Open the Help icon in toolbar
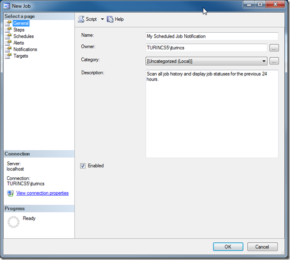 pos(110,19)
